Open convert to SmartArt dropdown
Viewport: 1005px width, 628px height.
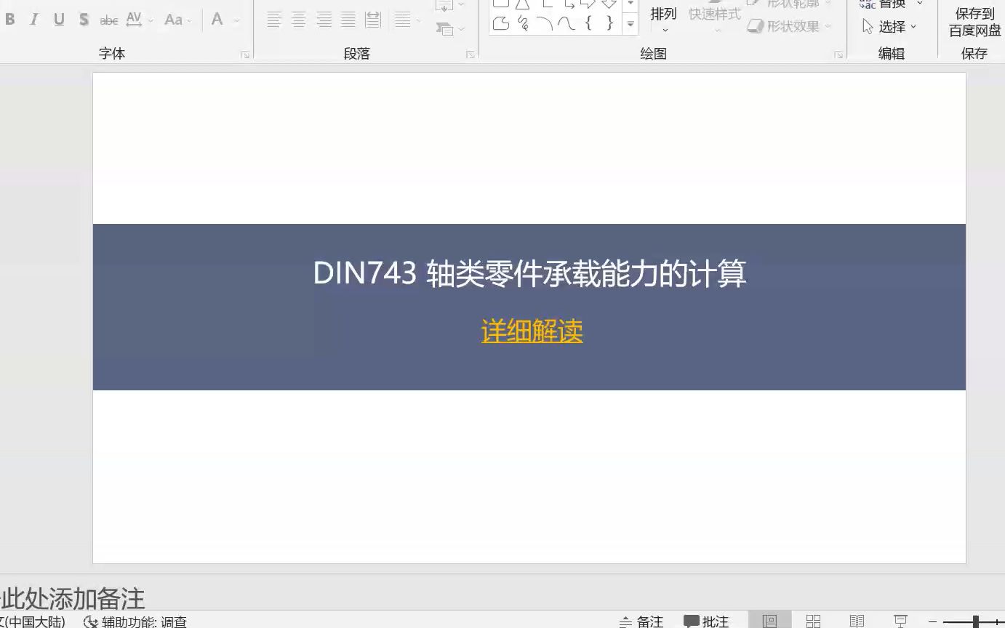(x=449, y=29)
